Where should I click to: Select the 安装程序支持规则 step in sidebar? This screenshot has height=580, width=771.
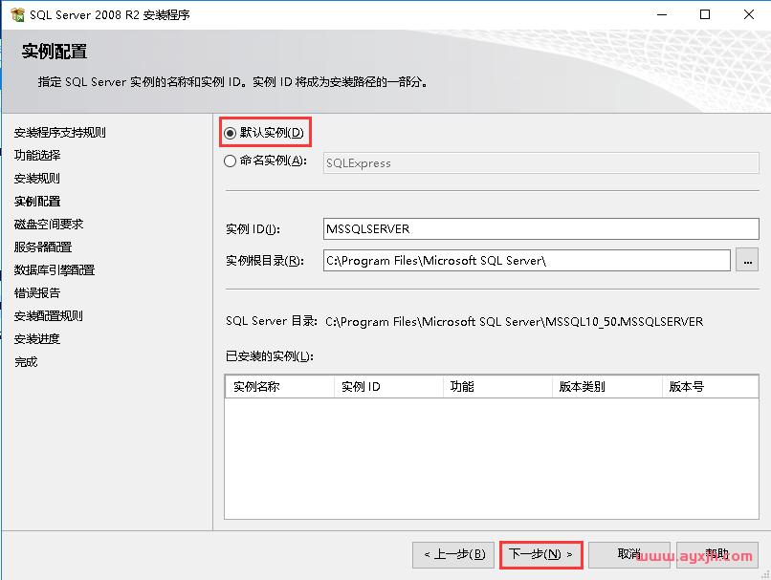[x=60, y=133]
